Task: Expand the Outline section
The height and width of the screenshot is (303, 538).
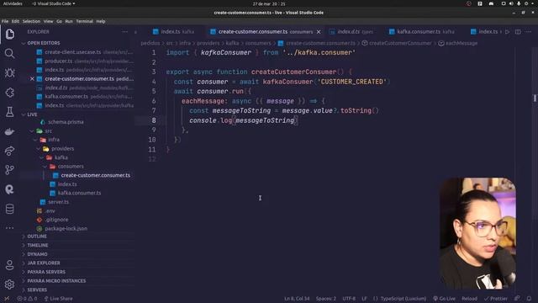Action: pyautogui.click(x=37, y=237)
